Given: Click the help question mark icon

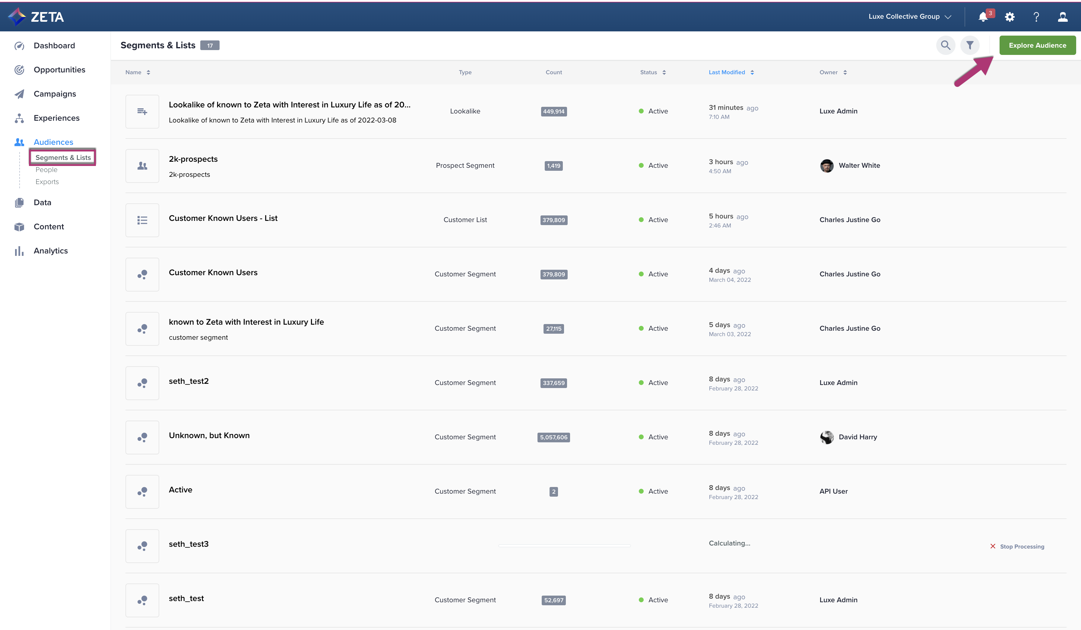Looking at the screenshot, I should tap(1036, 17).
